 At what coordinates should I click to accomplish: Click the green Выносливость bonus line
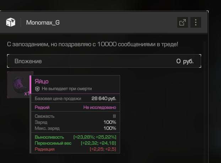tap(75, 137)
